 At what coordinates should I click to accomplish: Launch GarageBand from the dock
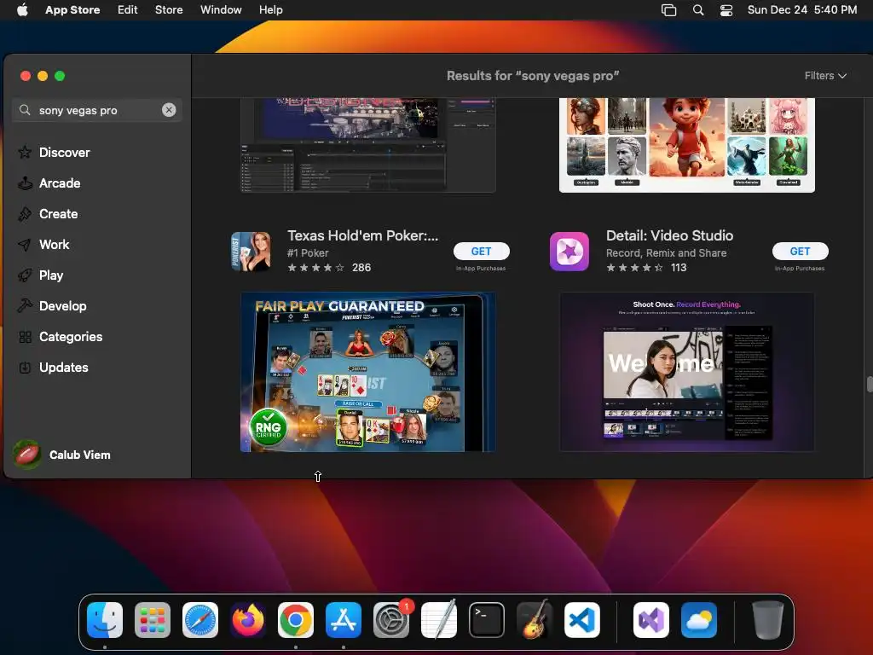pyautogui.click(x=535, y=620)
